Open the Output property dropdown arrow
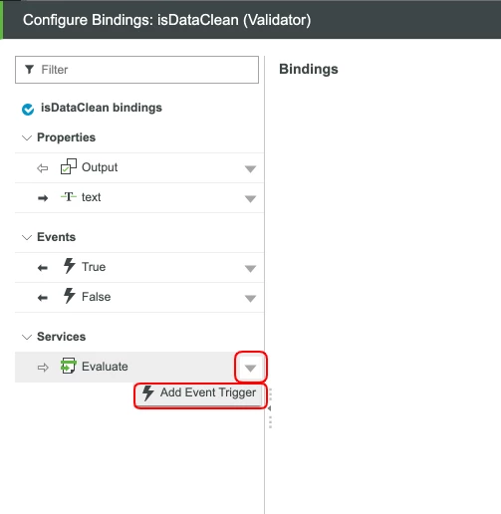501x514 pixels. pos(250,169)
